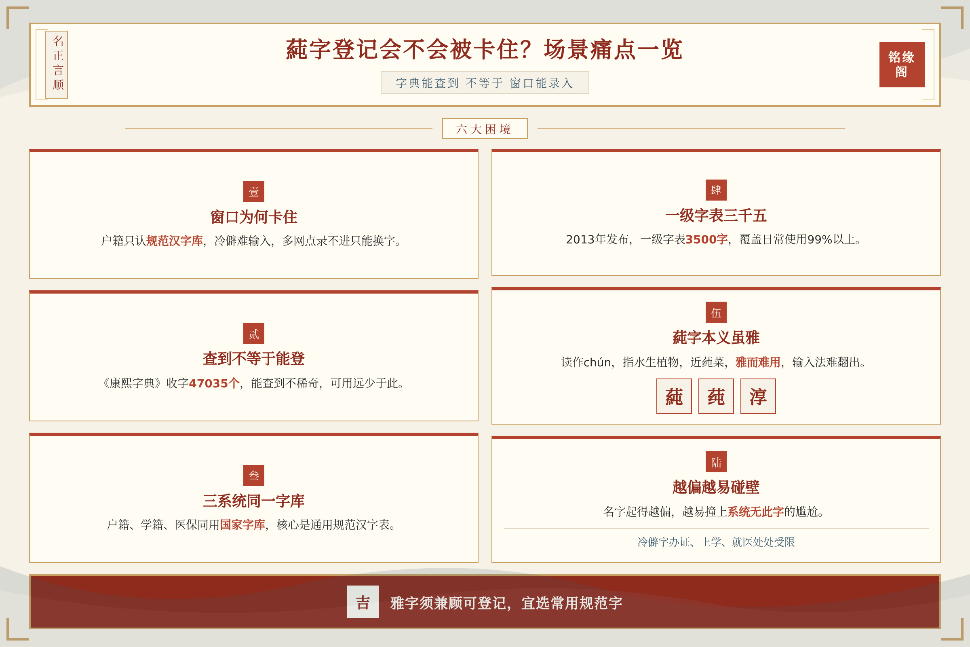Viewport: 970px width, 647px height.
Task: Click heading 三系统同一字库
Action: coord(254,501)
